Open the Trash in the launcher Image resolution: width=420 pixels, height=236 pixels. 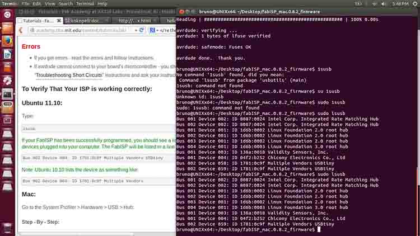click(x=7, y=228)
